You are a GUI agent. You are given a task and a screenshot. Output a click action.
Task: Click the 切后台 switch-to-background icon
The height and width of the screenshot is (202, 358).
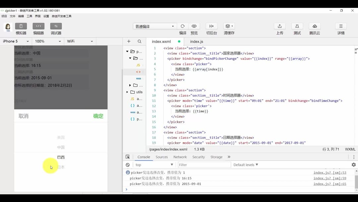point(211,26)
